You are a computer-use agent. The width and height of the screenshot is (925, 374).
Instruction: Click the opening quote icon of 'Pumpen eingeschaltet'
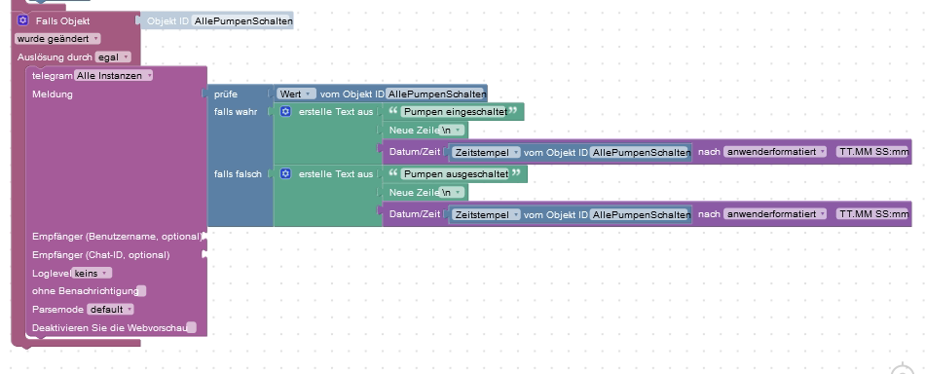click(x=393, y=111)
